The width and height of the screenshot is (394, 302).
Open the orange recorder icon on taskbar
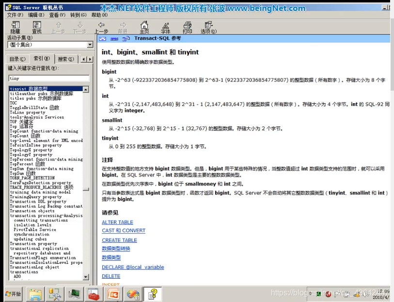[x=113, y=294]
